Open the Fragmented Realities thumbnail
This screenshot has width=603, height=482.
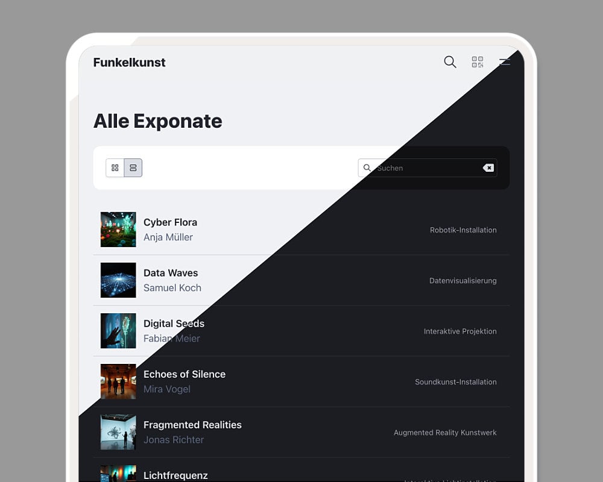(x=118, y=432)
